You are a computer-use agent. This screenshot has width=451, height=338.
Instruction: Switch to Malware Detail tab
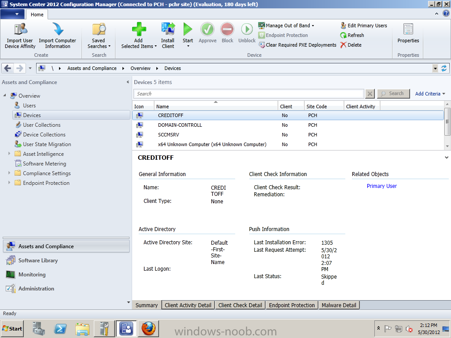coord(339,305)
